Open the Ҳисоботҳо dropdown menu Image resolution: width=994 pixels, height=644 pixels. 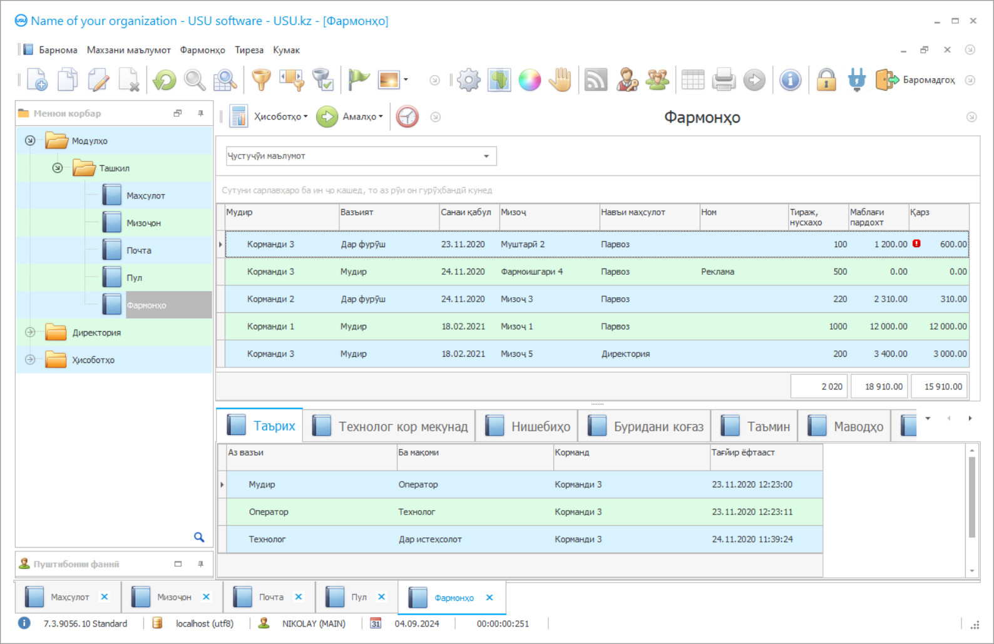[280, 116]
